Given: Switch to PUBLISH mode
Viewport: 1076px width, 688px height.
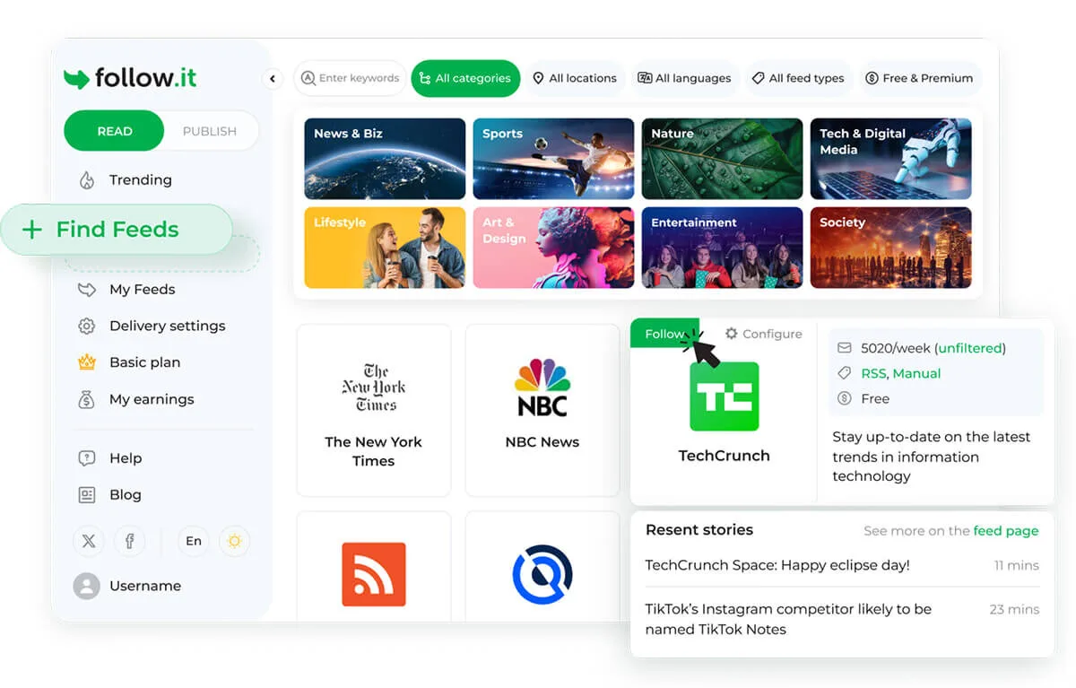Looking at the screenshot, I should click(x=210, y=131).
